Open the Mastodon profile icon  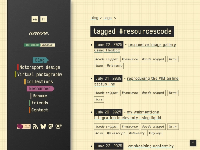(x=51, y=126)
